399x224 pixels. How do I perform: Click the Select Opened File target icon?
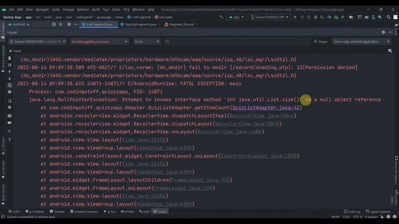click(54, 24)
